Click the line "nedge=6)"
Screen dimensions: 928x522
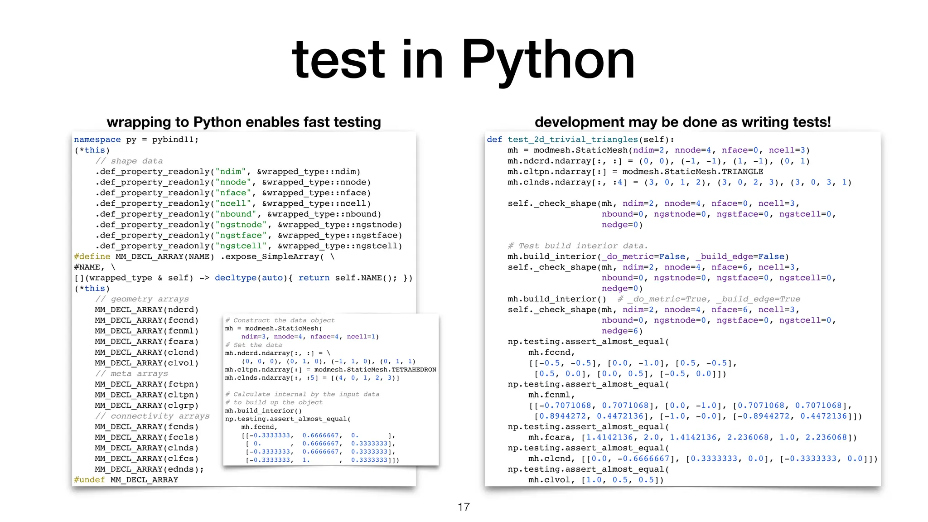coord(622,331)
